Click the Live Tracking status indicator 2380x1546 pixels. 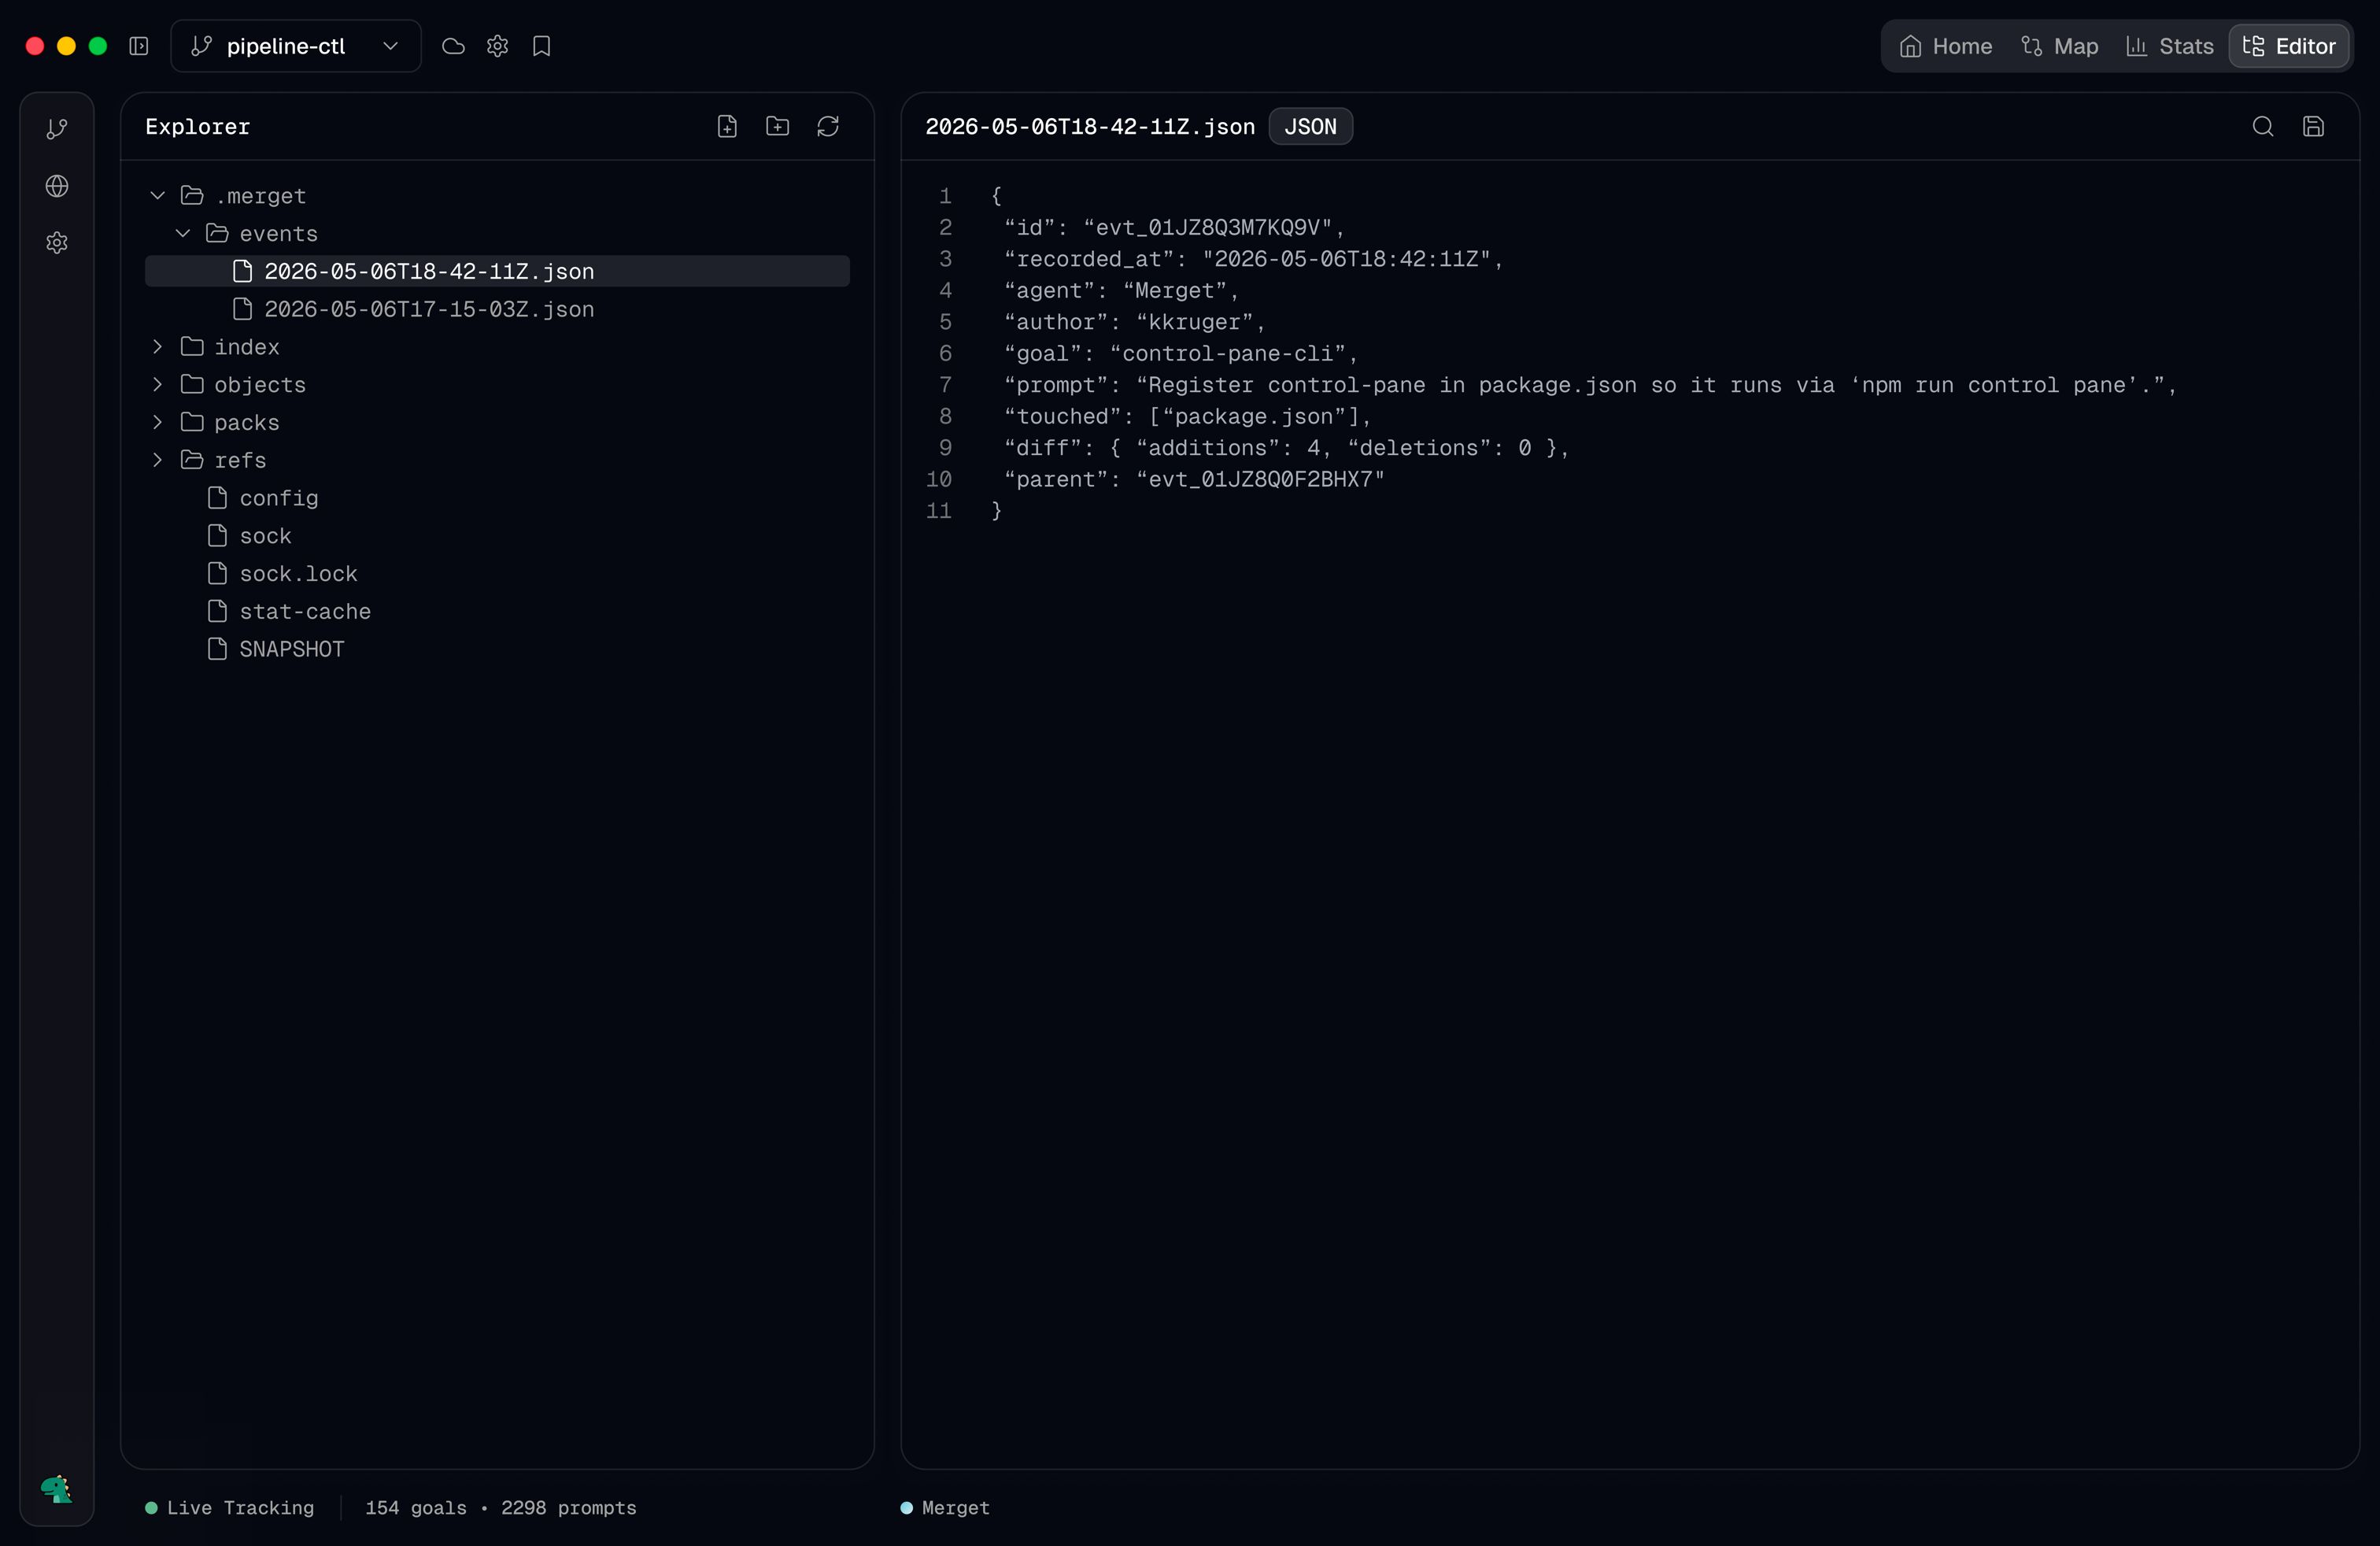click(x=229, y=1508)
